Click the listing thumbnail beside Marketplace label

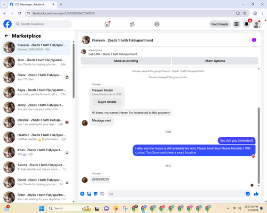pyautogui.click(x=84, y=52)
